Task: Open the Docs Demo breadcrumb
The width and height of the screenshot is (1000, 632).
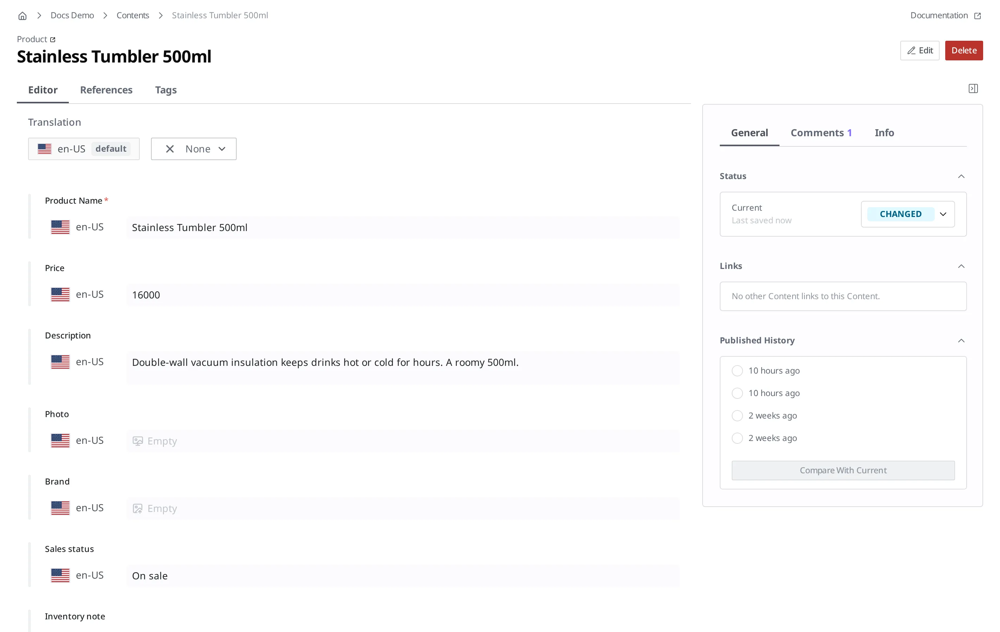Action: pos(72,15)
